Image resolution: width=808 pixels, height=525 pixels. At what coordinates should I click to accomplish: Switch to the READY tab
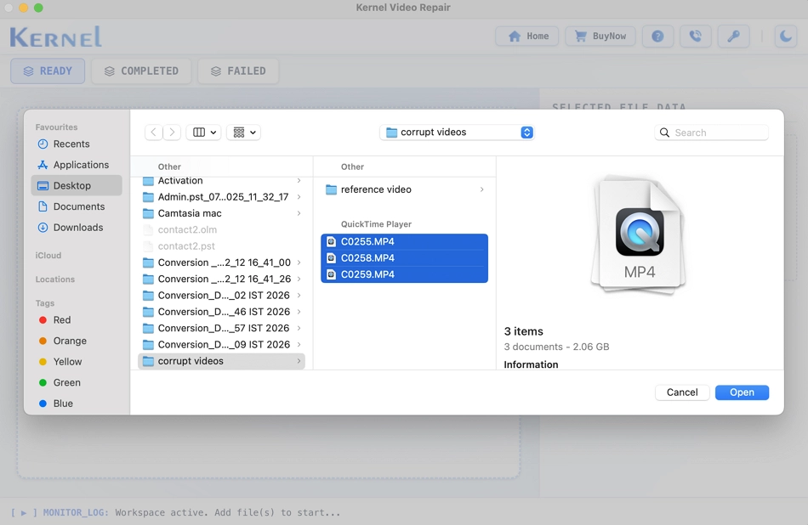click(48, 71)
